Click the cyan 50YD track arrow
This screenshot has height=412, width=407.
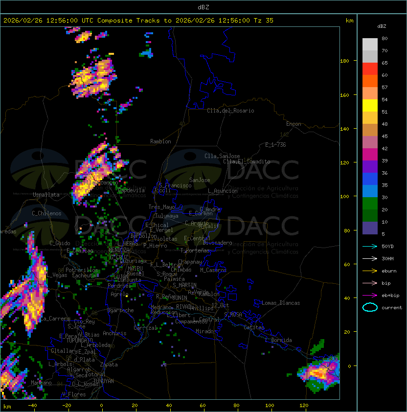[370, 246]
